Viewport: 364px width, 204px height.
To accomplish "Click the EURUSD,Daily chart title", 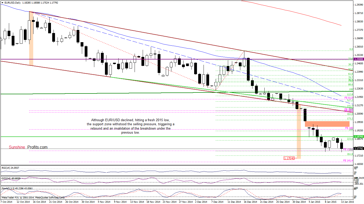I will (x=12, y=2).
